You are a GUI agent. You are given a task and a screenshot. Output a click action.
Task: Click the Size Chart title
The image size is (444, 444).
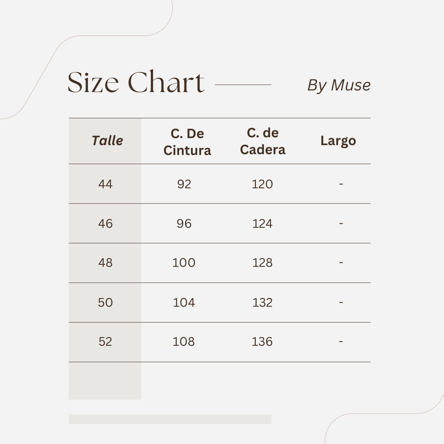tap(136, 82)
